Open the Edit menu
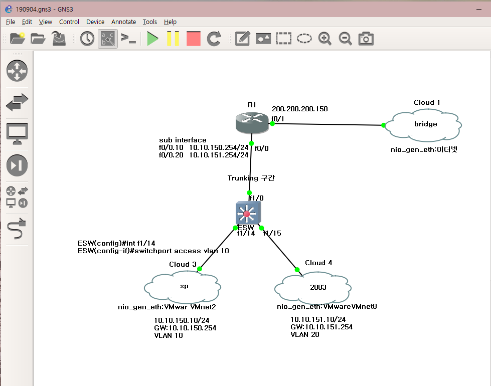The height and width of the screenshot is (386, 491). pyautogui.click(x=27, y=22)
